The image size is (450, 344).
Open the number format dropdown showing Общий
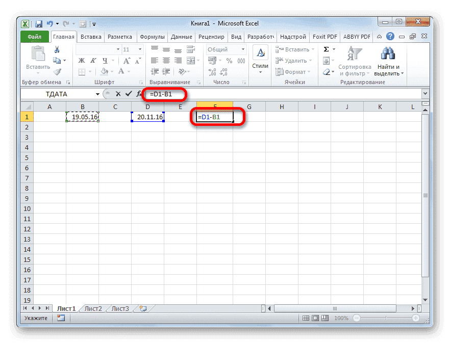click(x=243, y=50)
